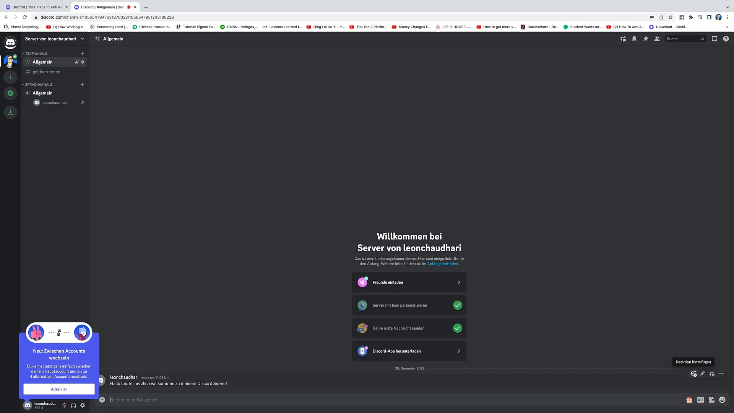Dismiss popup with Alles klar button
This screenshot has height=413, width=734.
coord(59,389)
